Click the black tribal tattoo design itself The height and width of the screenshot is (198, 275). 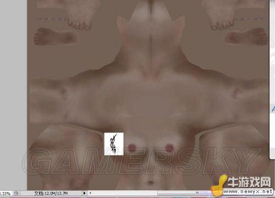tap(113, 144)
